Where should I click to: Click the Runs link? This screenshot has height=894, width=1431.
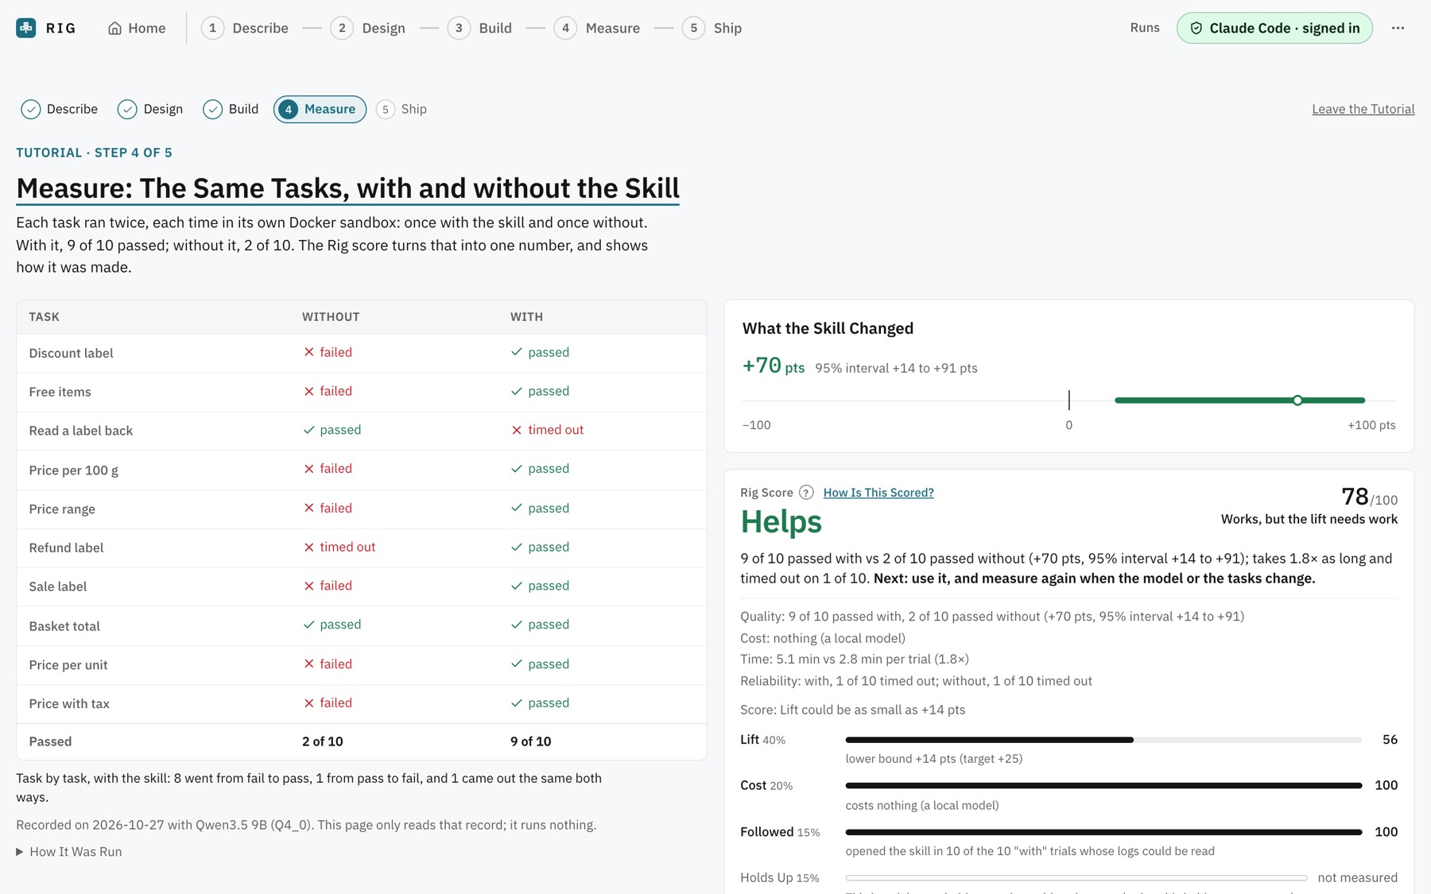(x=1145, y=28)
